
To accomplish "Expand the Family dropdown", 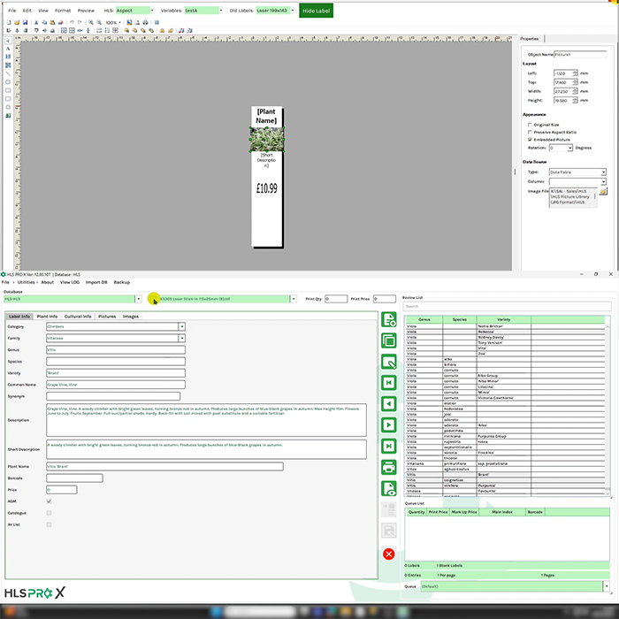I will [x=181, y=339].
